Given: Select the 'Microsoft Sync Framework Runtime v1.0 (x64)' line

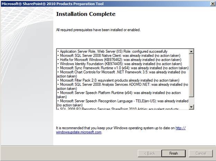Looking at the screenshot, I should coord(123,68).
